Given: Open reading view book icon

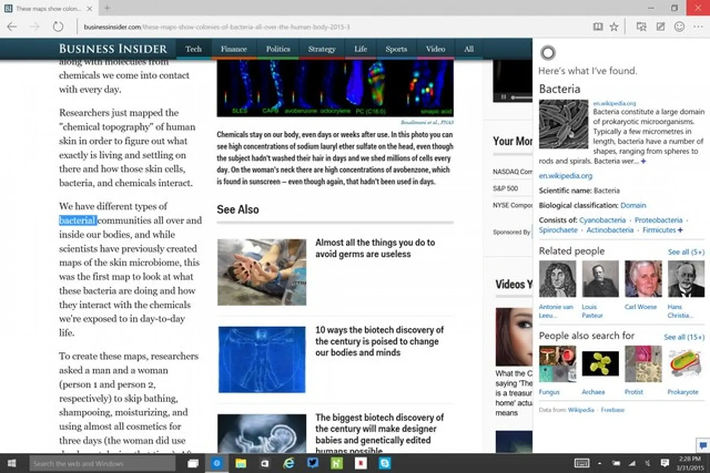Looking at the screenshot, I should (598, 27).
